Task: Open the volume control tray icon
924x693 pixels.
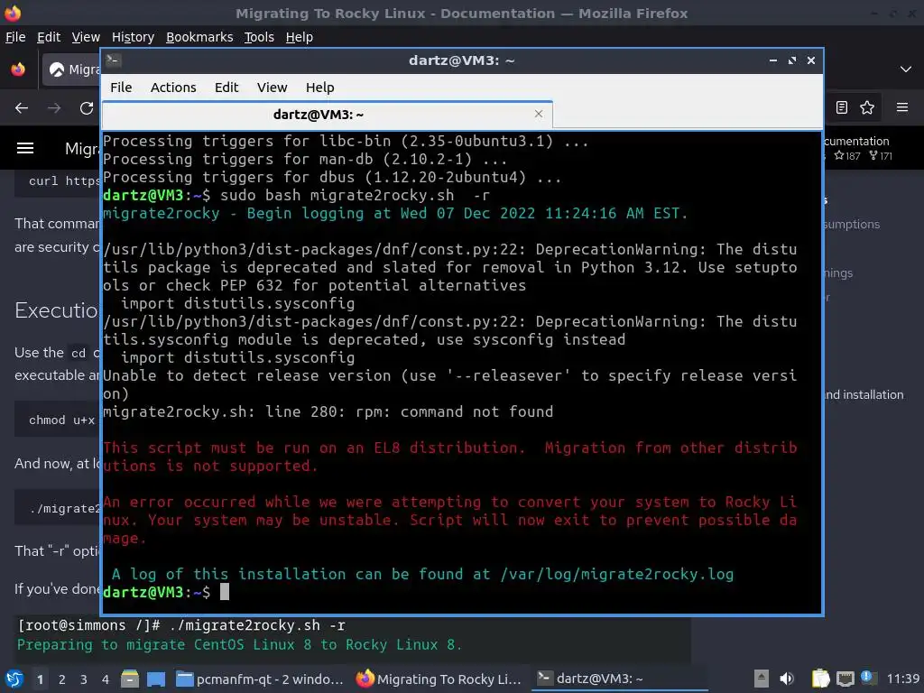Action: pos(787,679)
